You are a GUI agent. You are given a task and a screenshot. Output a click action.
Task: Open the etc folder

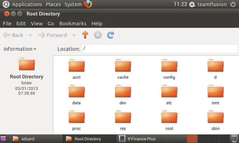pyautogui.click(x=169, y=94)
